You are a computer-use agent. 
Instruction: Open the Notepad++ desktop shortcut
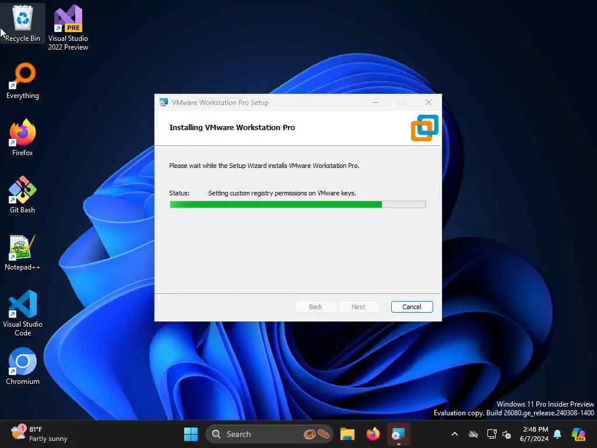click(x=23, y=252)
